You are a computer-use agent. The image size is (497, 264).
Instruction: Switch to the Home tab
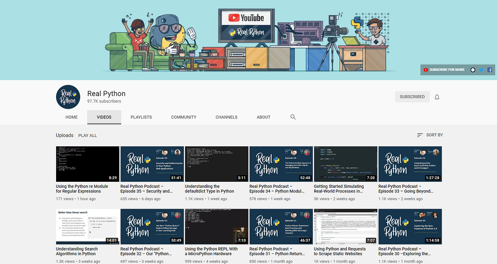(71, 117)
